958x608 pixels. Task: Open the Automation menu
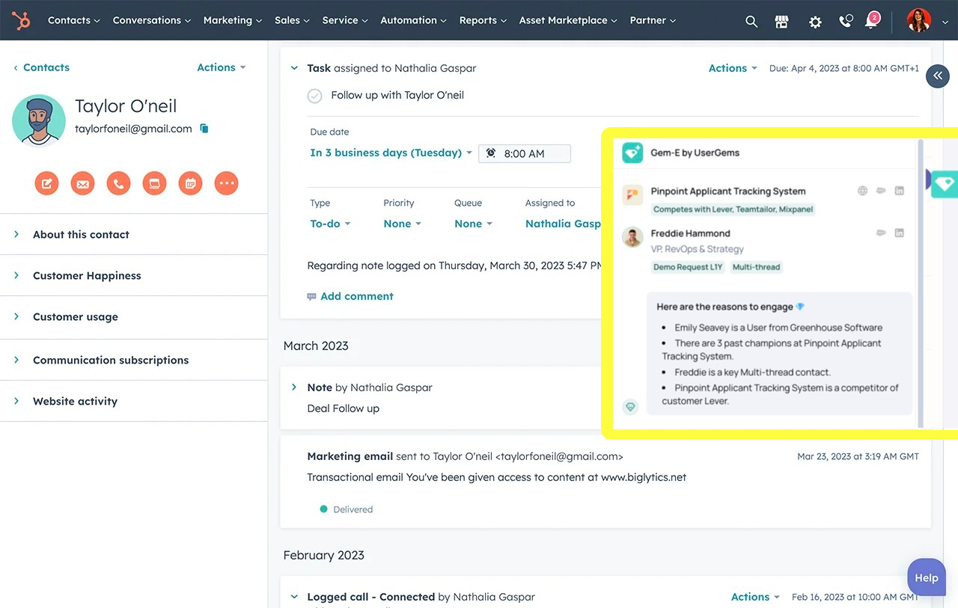(413, 20)
